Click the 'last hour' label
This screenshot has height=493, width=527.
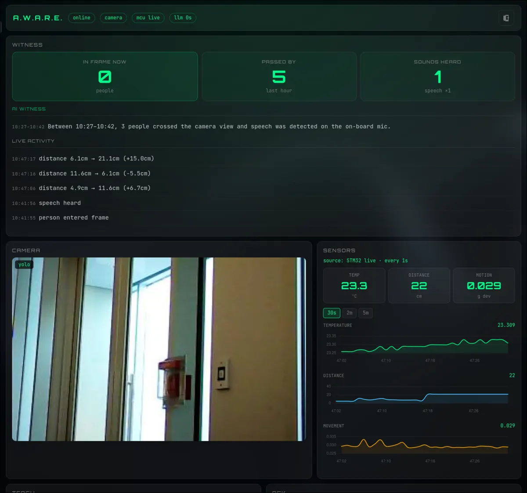point(279,91)
